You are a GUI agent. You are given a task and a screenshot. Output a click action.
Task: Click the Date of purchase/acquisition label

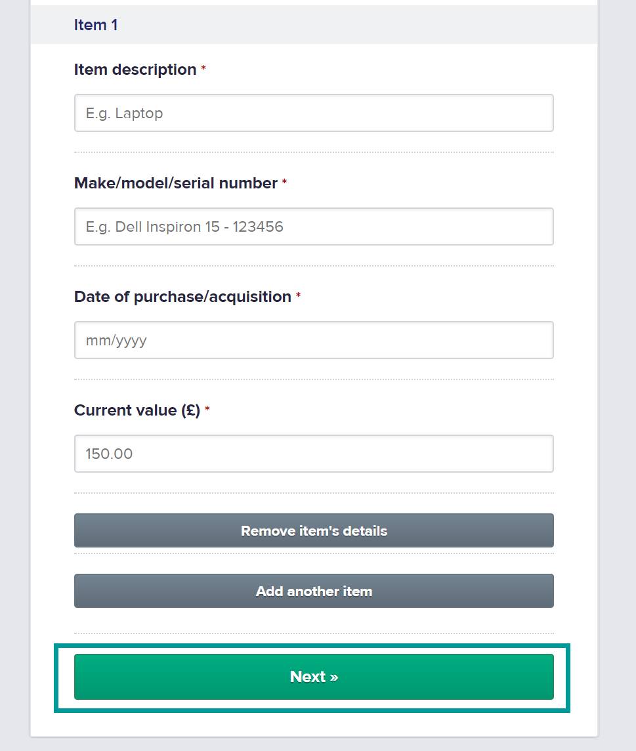point(182,297)
